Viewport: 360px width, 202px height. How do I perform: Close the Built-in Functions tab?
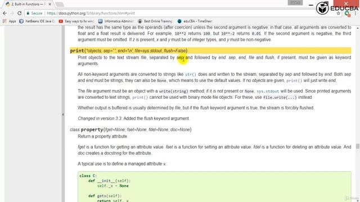[x=50, y=4]
